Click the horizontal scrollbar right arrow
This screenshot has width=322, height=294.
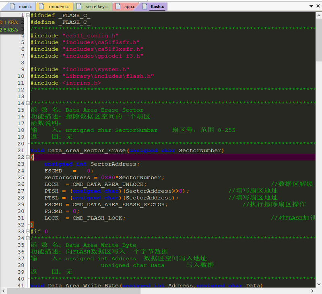tap(312, 291)
